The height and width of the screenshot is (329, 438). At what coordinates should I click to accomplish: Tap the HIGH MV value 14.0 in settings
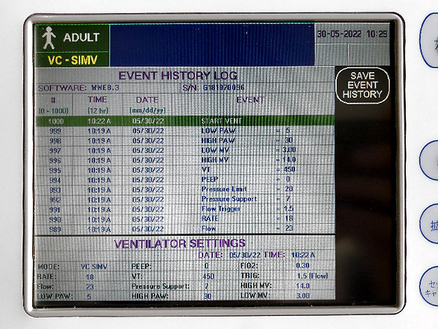[x=302, y=286]
